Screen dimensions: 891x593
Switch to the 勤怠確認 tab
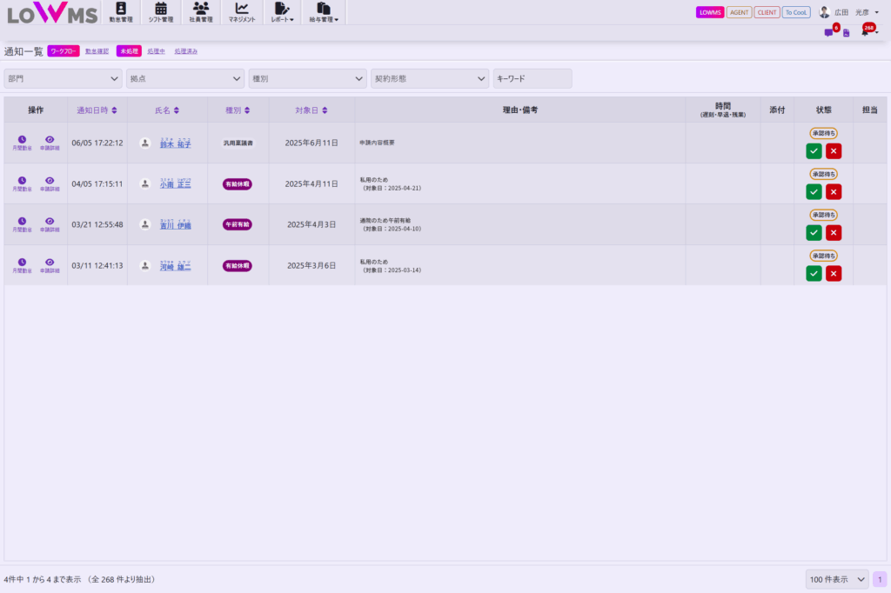97,51
